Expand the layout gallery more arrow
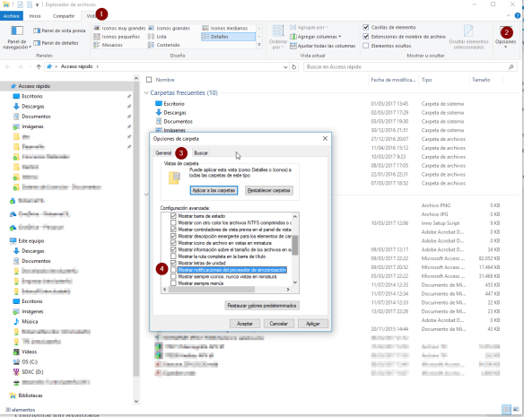Image resolution: width=524 pixels, height=417 pixels. coord(259,45)
